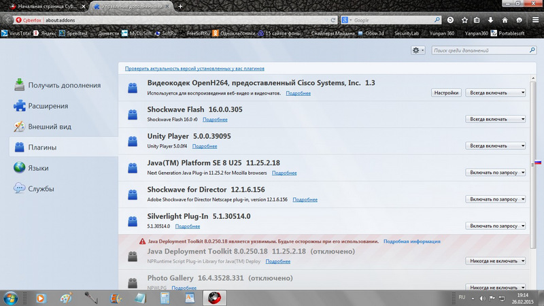
Task: Click Подробнее link for Shockwave Flash
Action: (215, 120)
